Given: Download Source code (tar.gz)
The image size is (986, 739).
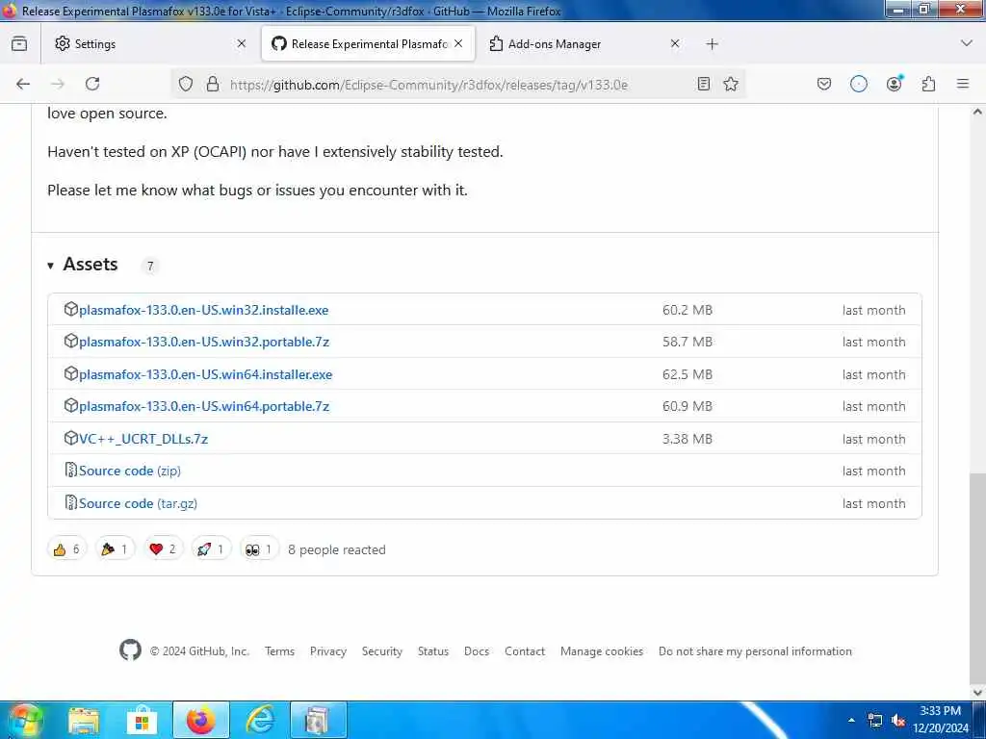Looking at the screenshot, I should pyautogui.click(x=138, y=503).
